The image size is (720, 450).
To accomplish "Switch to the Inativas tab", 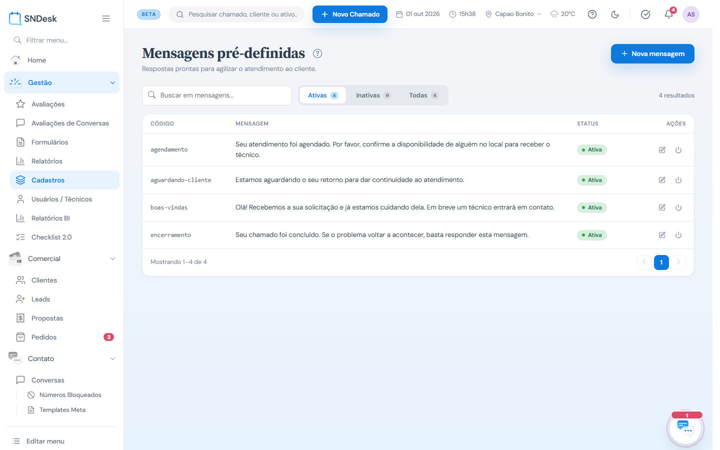I will point(373,95).
